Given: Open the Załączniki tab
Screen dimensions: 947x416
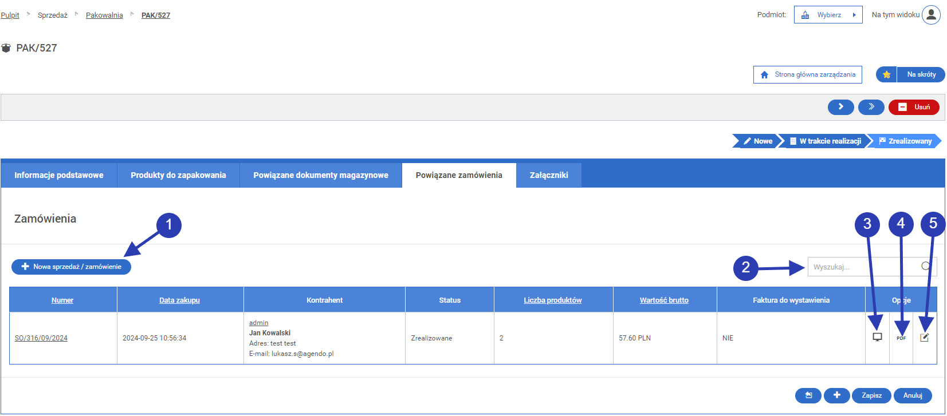Looking at the screenshot, I should point(548,175).
